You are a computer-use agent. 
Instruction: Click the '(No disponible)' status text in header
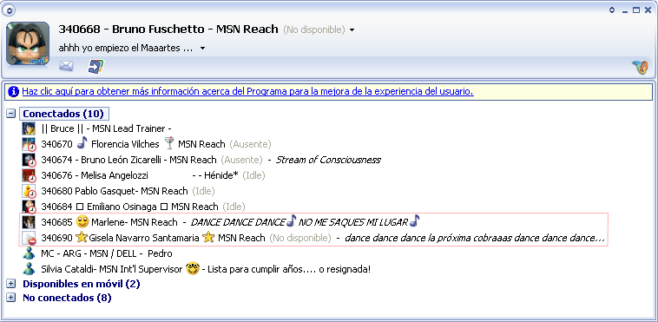click(314, 30)
